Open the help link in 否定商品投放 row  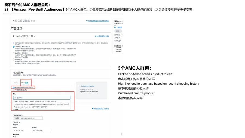[98, 21]
